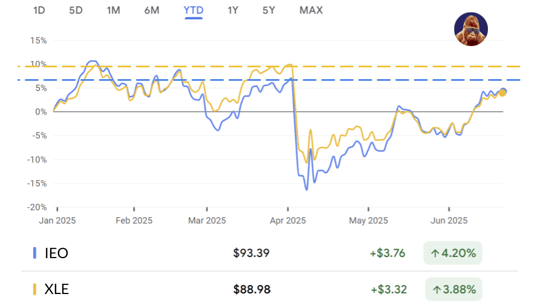Click the gorilla profile avatar
This screenshot has height=303, width=539.
tap(471, 29)
